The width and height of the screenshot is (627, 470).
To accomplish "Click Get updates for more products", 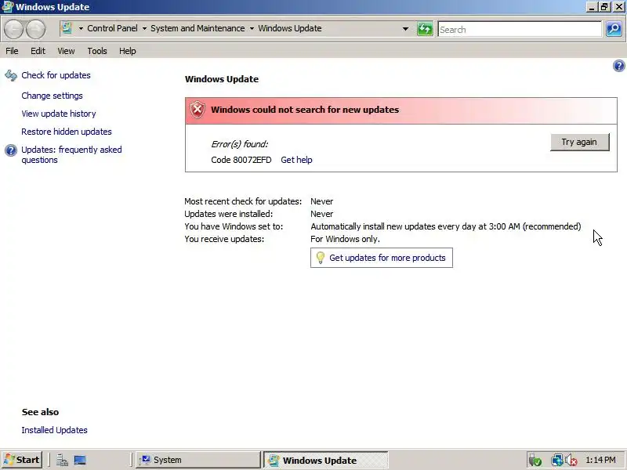I will pyautogui.click(x=382, y=258).
